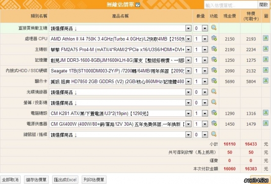
Task: Click the 處理器 CPU category label
Action: pos(36,38)
